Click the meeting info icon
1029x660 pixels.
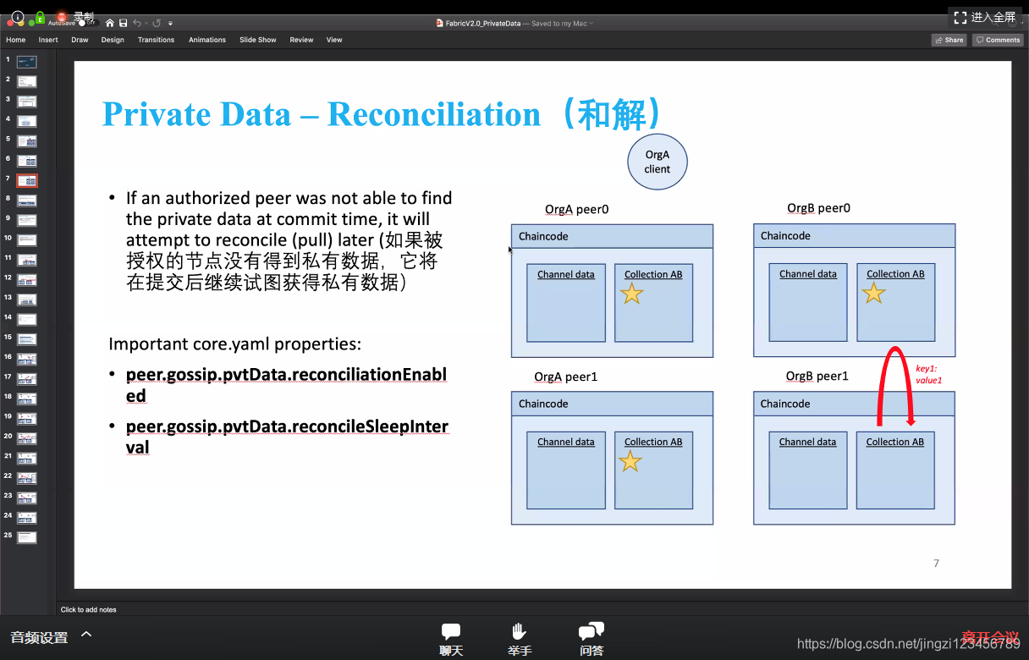point(18,16)
